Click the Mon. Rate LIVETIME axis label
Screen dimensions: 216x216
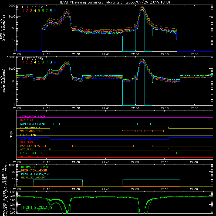click(5, 203)
